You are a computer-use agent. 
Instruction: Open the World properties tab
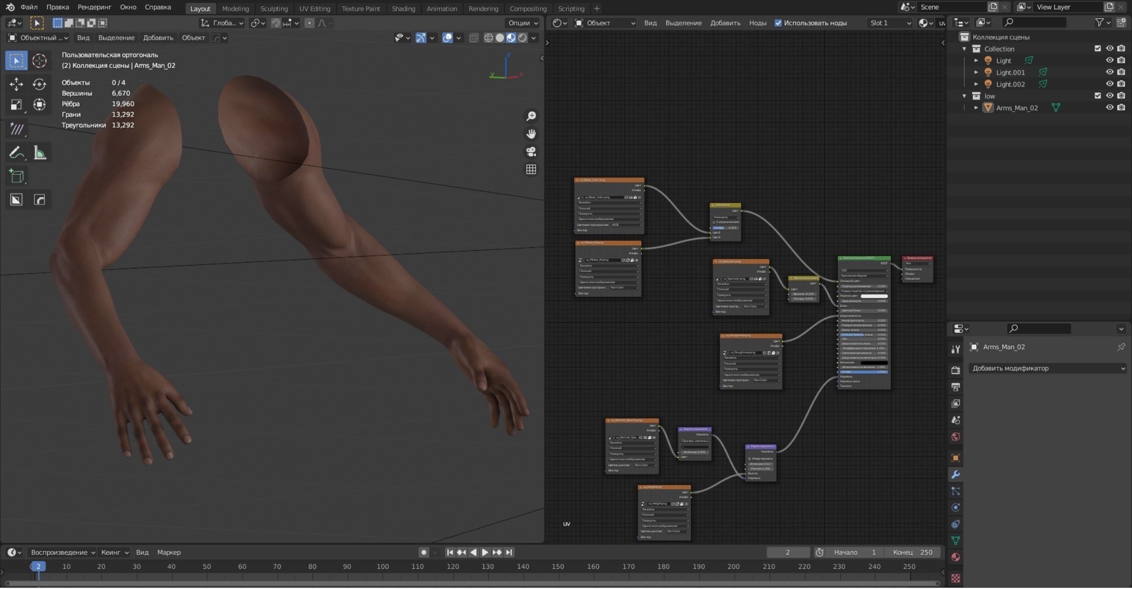click(x=956, y=437)
